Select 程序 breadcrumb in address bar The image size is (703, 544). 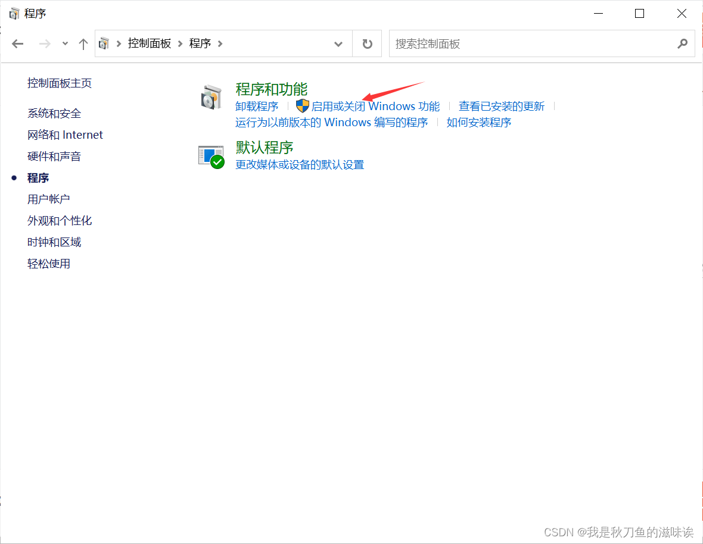point(200,43)
